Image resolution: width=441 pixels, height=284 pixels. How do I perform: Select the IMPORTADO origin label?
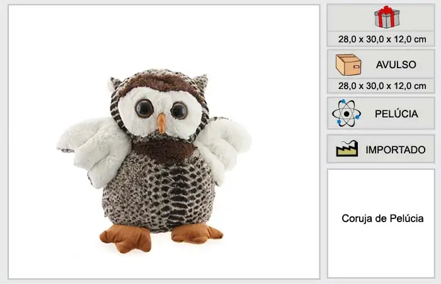tap(396, 150)
